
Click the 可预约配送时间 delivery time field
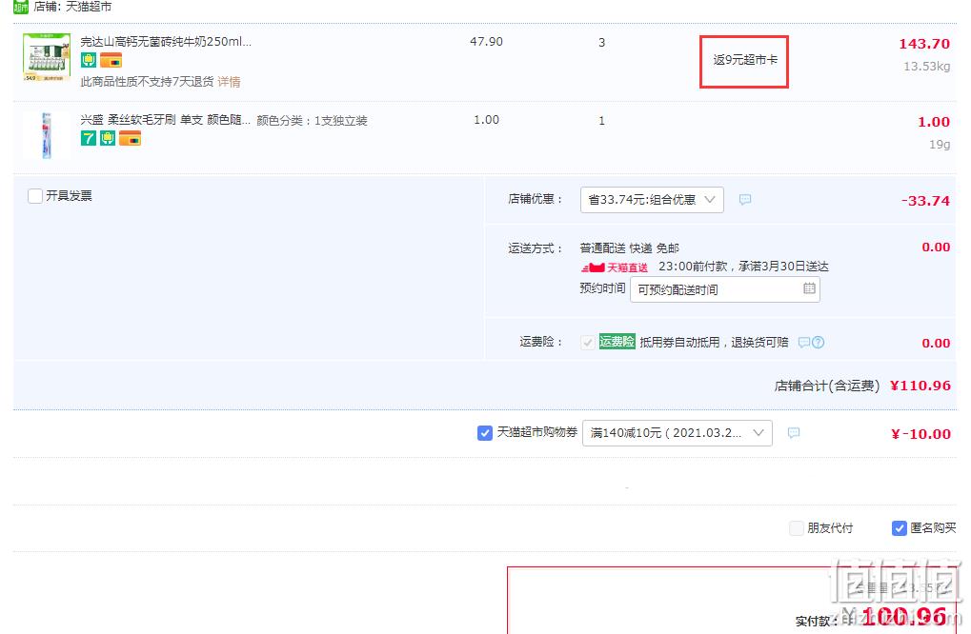(x=724, y=289)
